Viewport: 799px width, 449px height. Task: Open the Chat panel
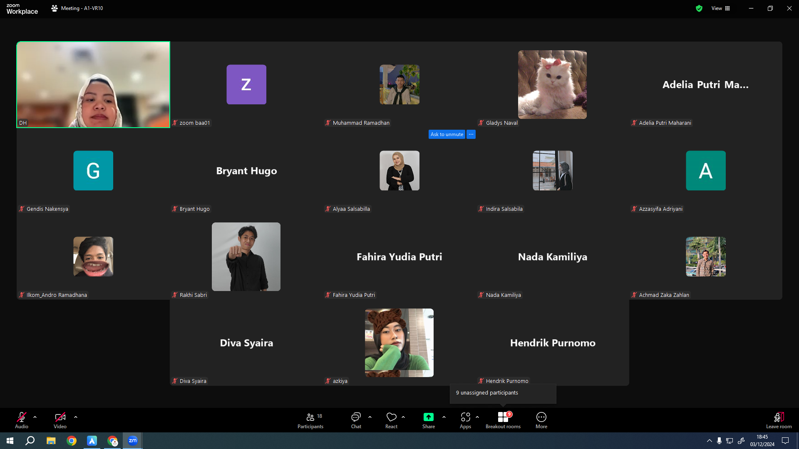coord(356,420)
